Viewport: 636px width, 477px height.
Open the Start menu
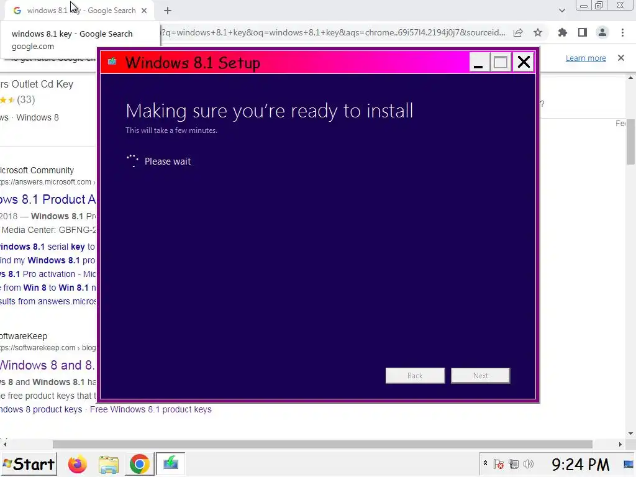point(29,464)
